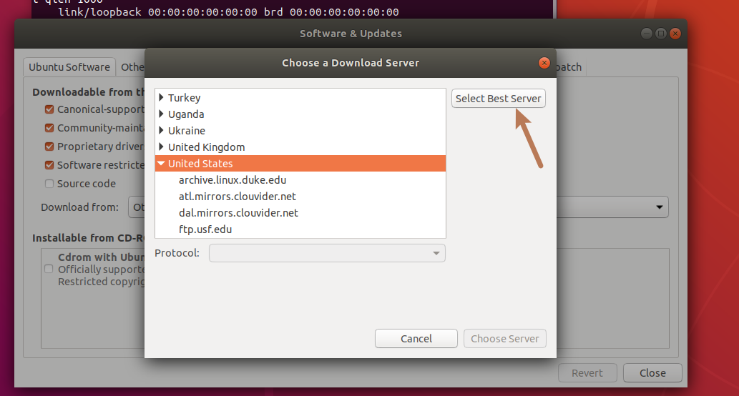Click Revert in Software & Updates
Screen dimensions: 739x396
587,373
